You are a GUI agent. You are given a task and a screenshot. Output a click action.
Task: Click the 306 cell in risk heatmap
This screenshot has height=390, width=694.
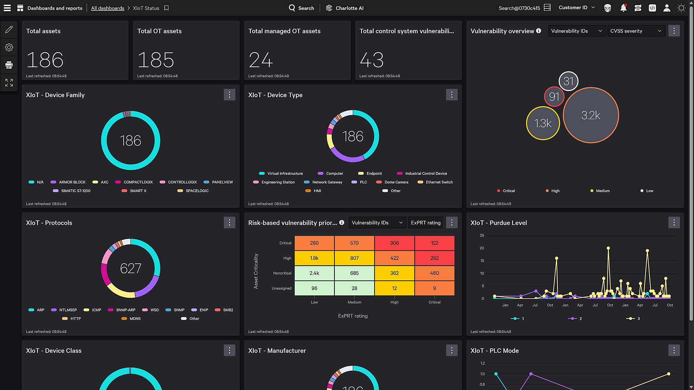tap(394, 243)
